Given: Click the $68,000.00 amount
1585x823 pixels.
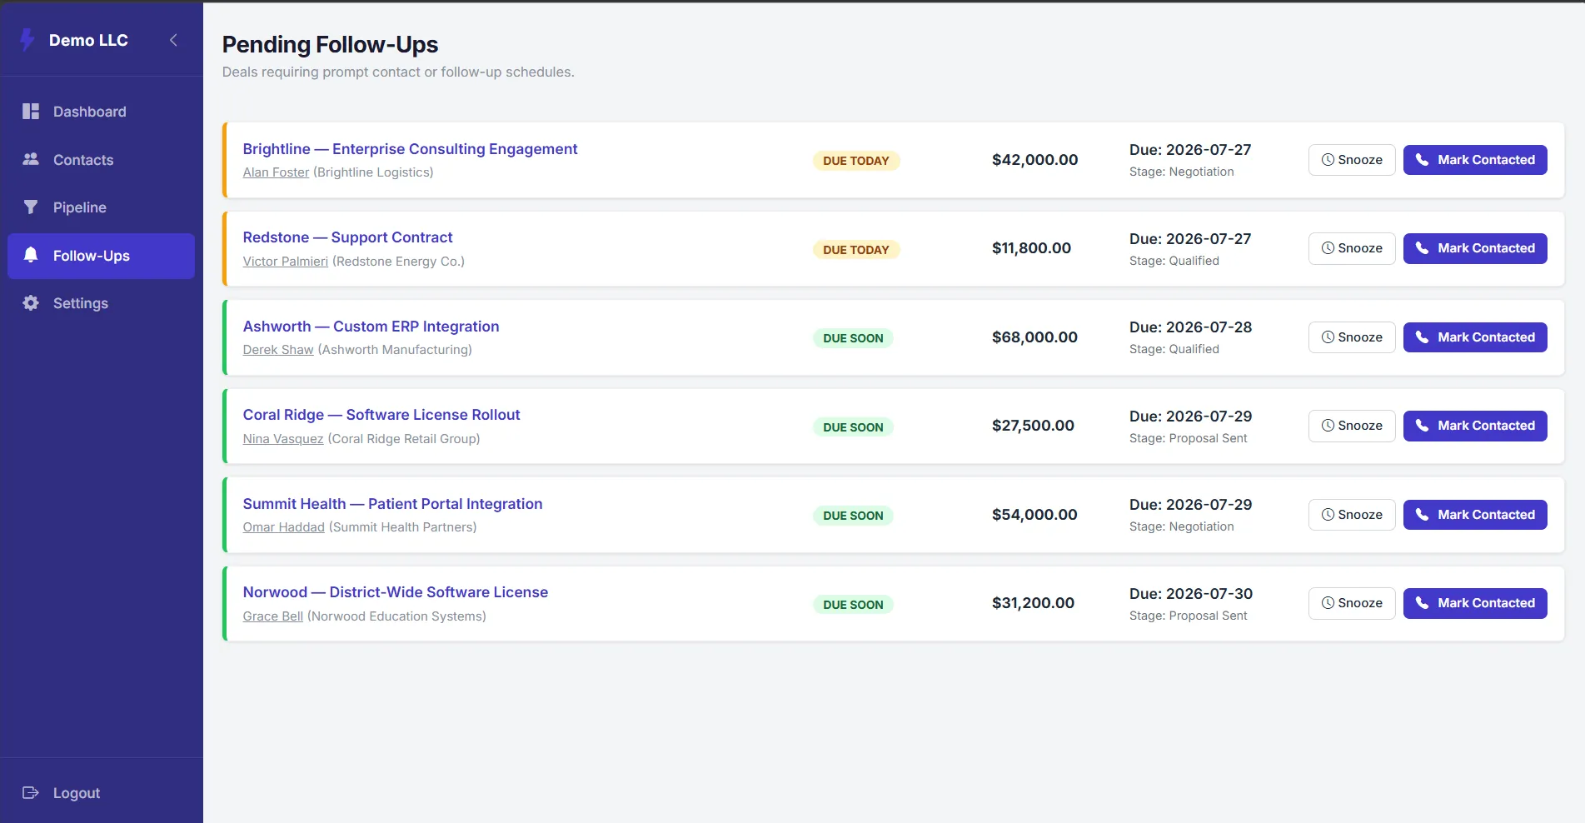Looking at the screenshot, I should (x=1034, y=337).
